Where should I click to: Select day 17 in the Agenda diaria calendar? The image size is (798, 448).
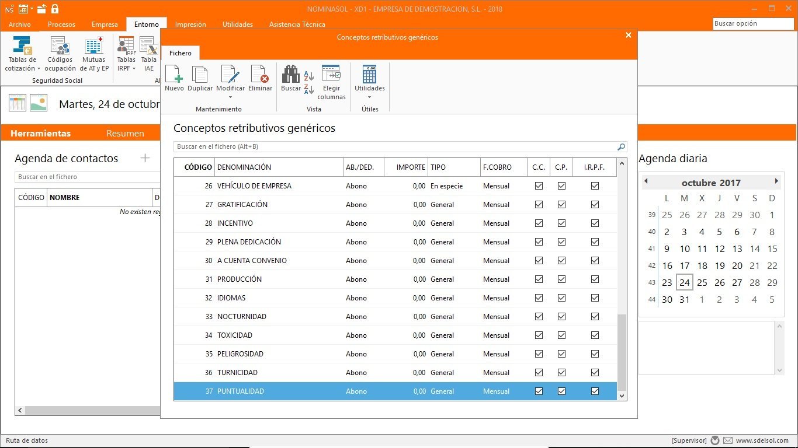coord(685,265)
